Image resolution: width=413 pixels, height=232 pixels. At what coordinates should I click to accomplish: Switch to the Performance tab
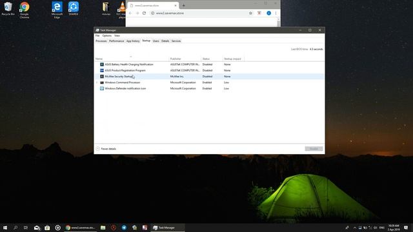coord(116,41)
